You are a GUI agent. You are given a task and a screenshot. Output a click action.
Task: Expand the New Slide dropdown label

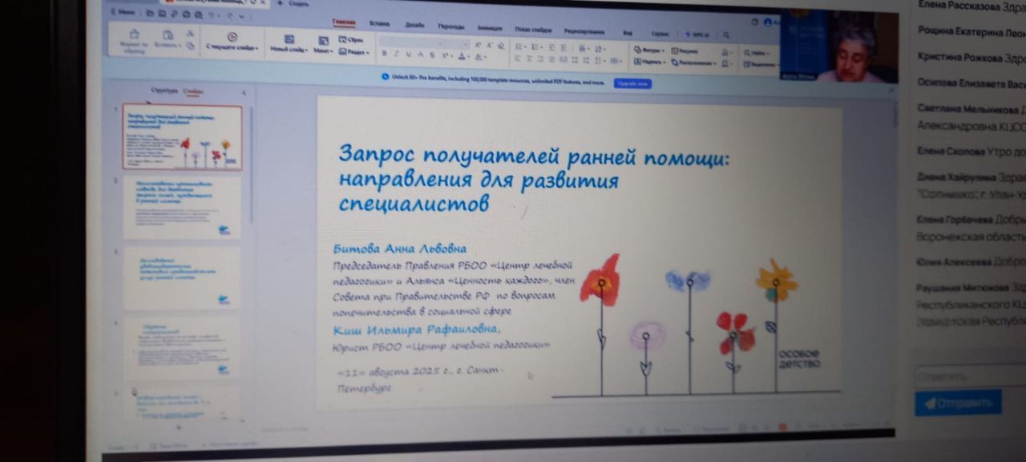pos(289,50)
